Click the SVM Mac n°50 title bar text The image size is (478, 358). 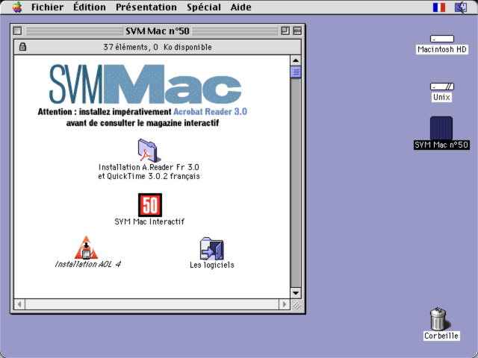[x=158, y=31]
